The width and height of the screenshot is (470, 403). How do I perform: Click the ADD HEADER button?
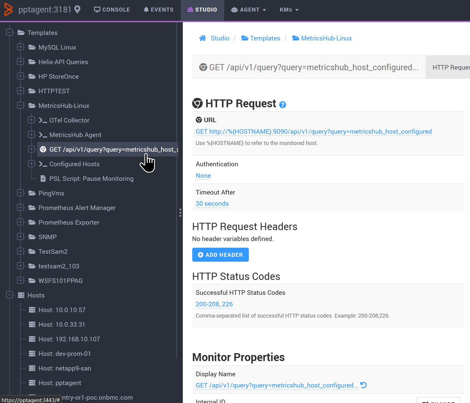pyautogui.click(x=220, y=255)
